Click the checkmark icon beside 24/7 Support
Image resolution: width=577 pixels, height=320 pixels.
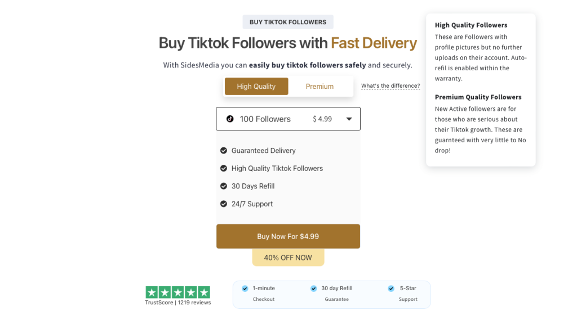(224, 204)
